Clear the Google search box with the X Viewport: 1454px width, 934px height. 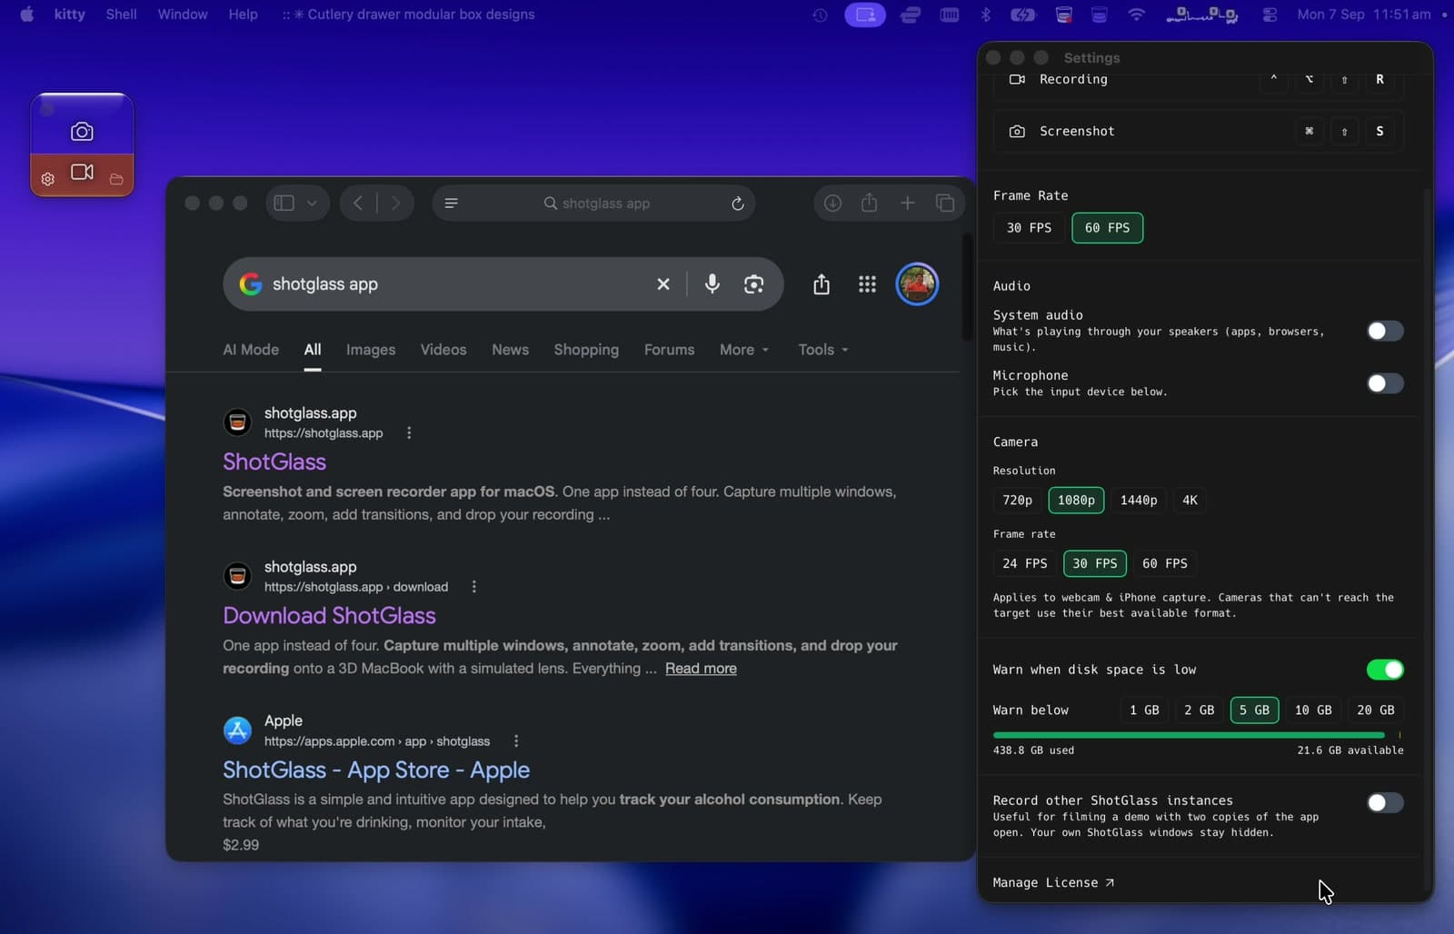663,284
